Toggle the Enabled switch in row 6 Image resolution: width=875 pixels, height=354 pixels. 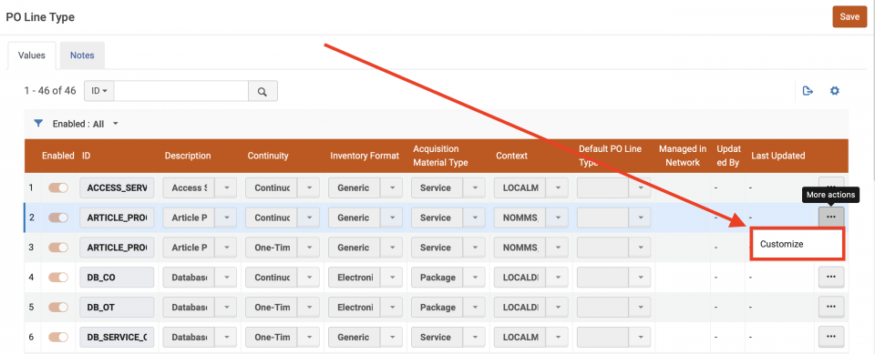pyautogui.click(x=58, y=337)
